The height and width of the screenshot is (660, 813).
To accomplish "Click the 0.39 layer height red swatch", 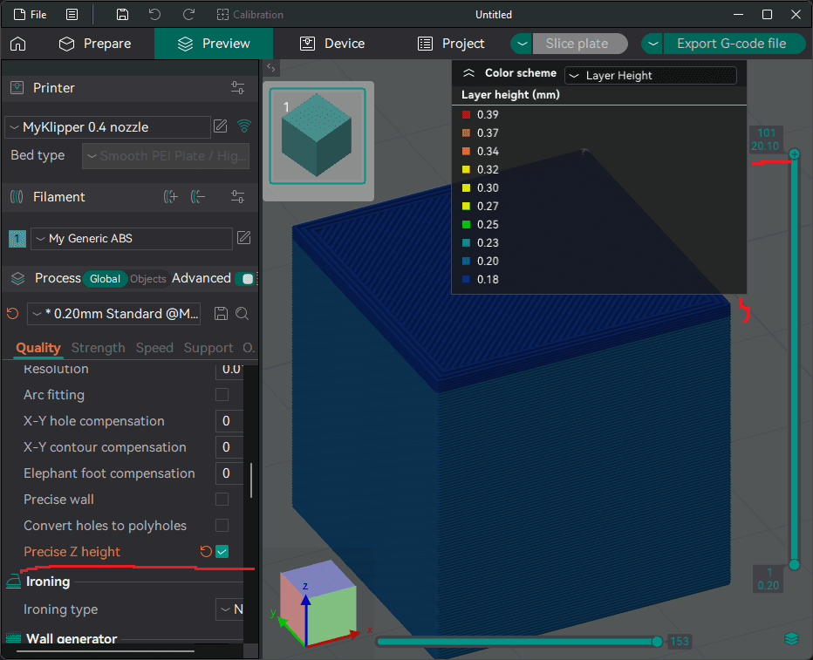I will click(x=466, y=114).
